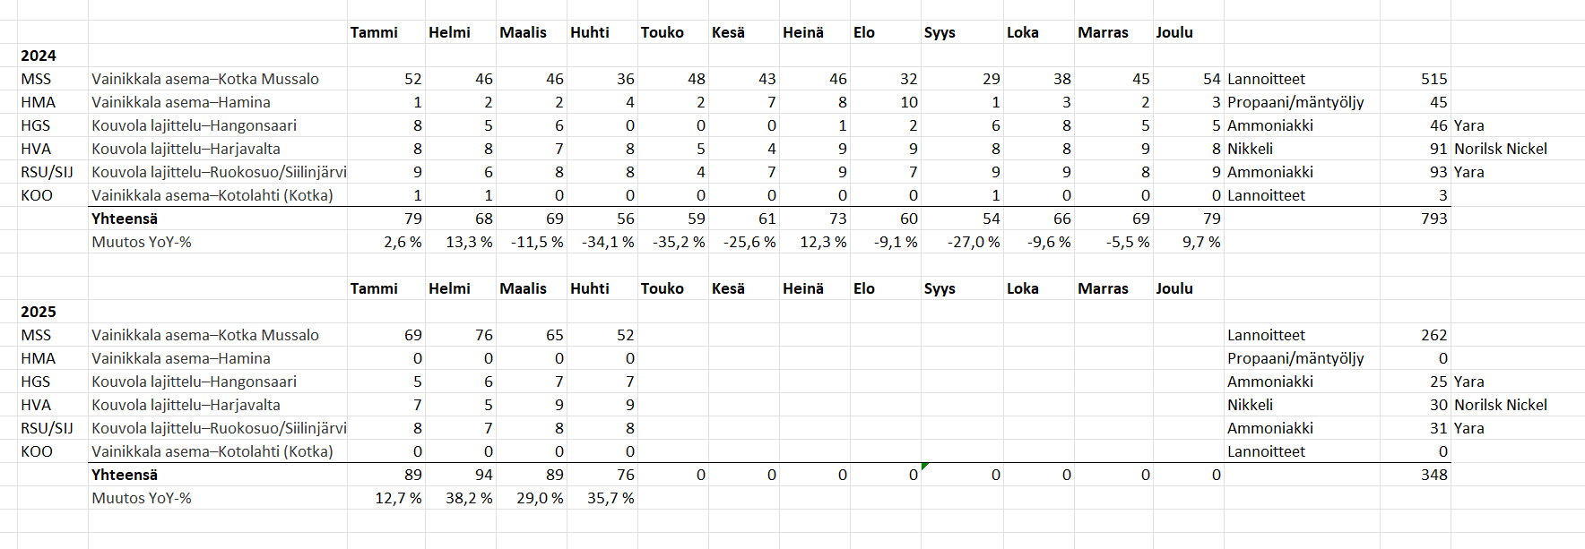Image resolution: width=1585 pixels, height=549 pixels.
Task: Select the 2025 Elo total cell with green marker
Action: click(886, 475)
